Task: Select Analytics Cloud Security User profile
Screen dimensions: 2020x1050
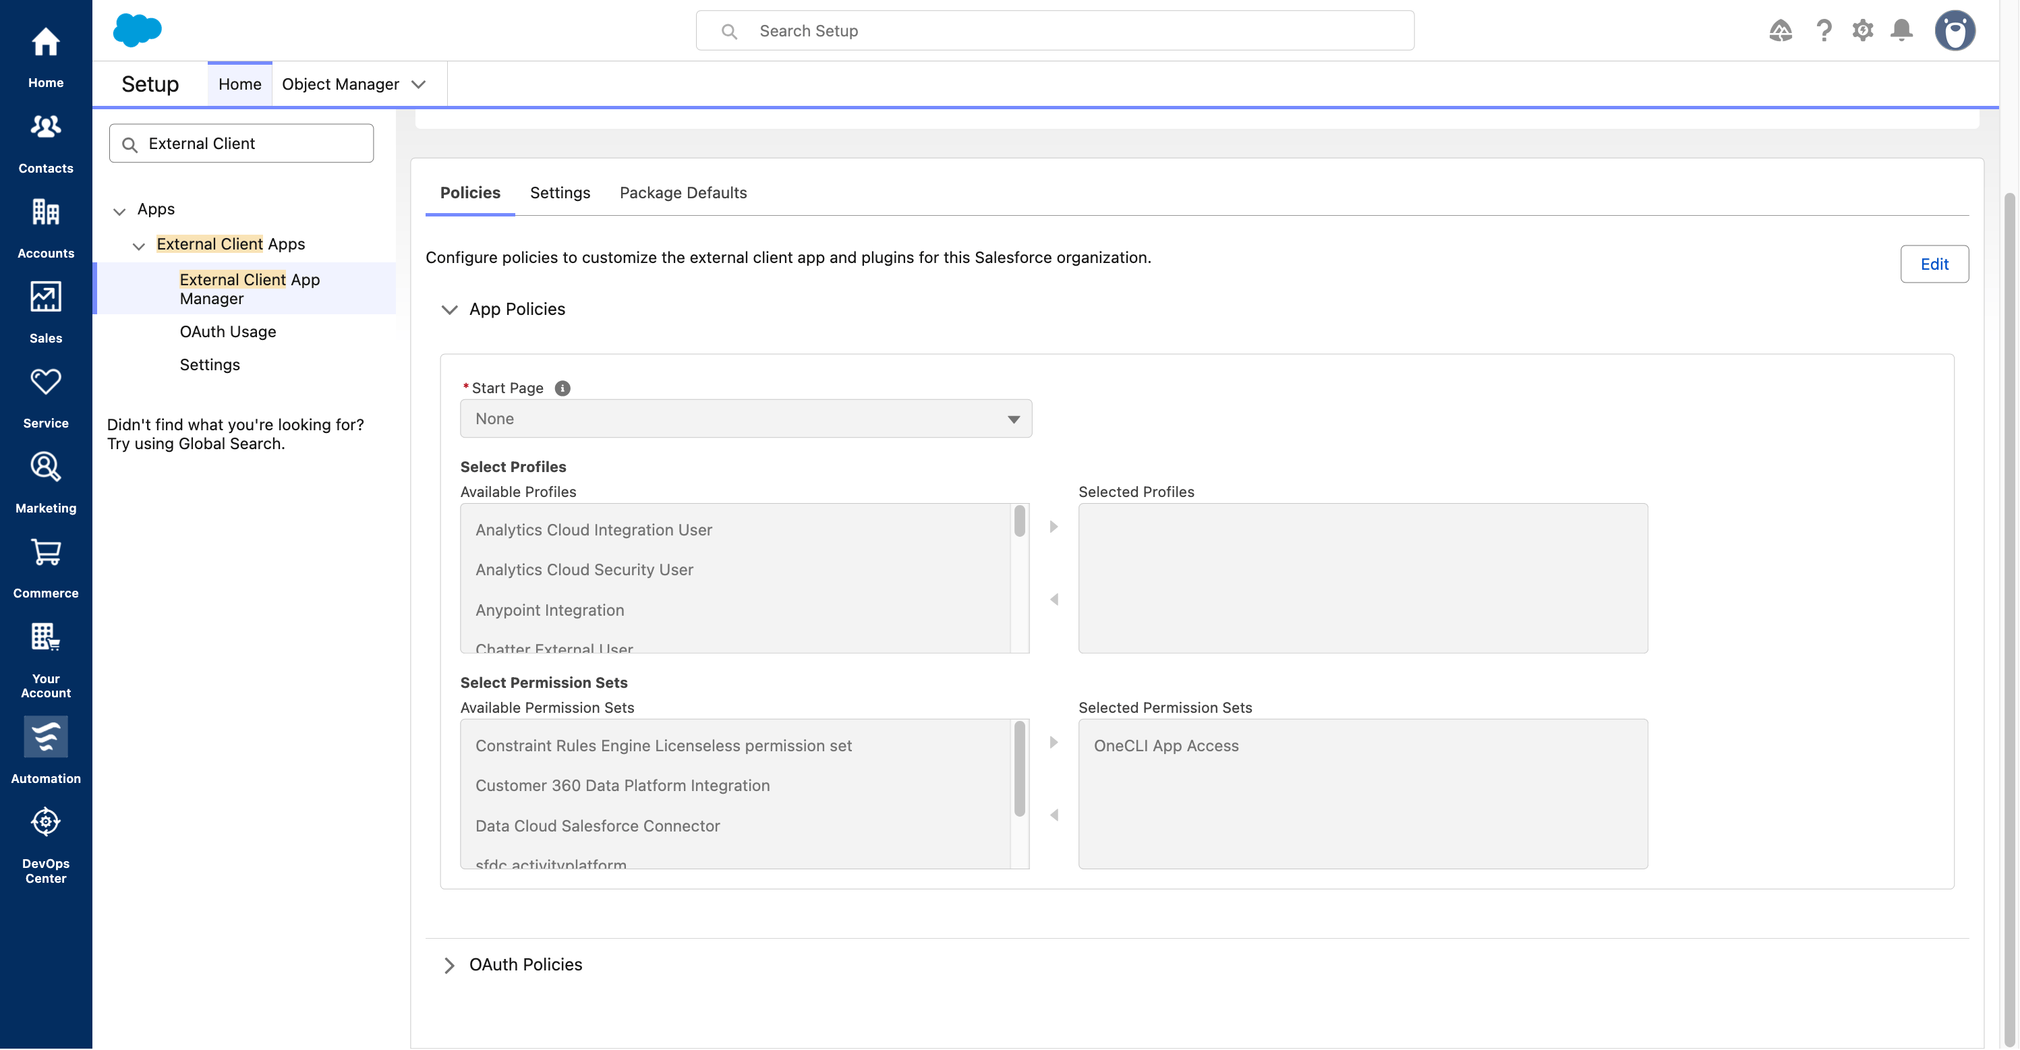Action: (584, 570)
